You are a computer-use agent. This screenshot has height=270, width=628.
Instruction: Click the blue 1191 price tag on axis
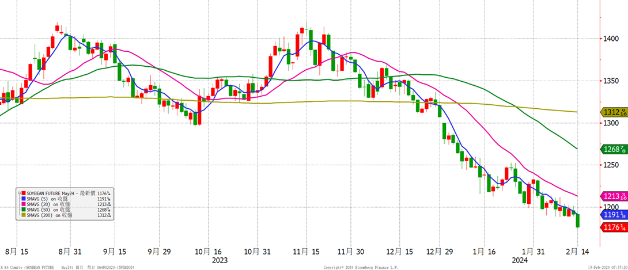pyautogui.click(x=614, y=215)
